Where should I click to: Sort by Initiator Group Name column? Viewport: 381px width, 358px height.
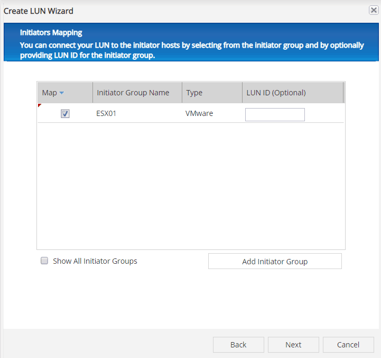133,93
